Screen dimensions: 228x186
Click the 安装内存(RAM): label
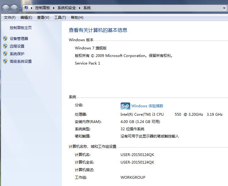[x=88, y=121]
